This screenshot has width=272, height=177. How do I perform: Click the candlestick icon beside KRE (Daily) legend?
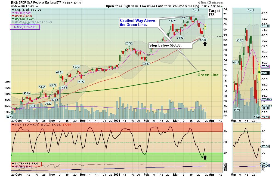pos(13,10)
